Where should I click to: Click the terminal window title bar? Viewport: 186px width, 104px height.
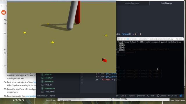coord(150,39)
